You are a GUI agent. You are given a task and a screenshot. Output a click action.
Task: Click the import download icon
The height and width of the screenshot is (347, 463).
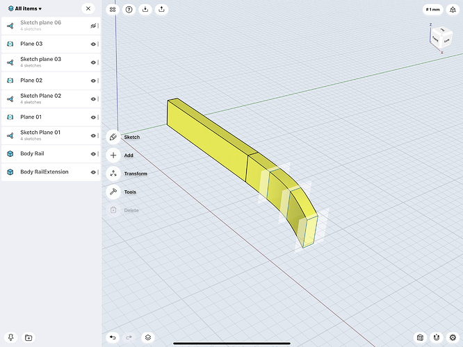pyautogui.click(x=145, y=10)
